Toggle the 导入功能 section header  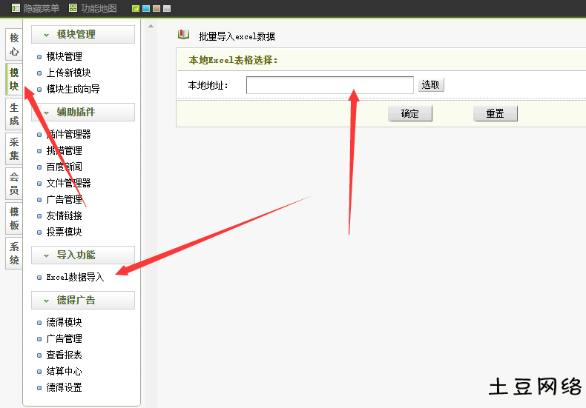coord(82,255)
